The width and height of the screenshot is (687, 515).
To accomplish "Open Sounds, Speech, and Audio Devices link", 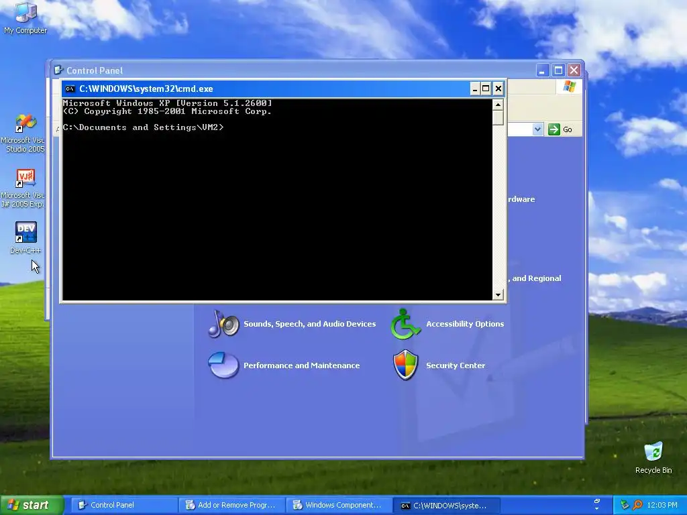I will pos(309,324).
